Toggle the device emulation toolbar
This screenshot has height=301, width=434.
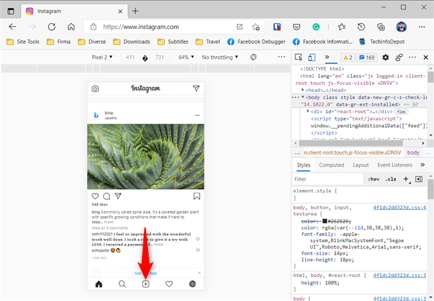point(311,58)
